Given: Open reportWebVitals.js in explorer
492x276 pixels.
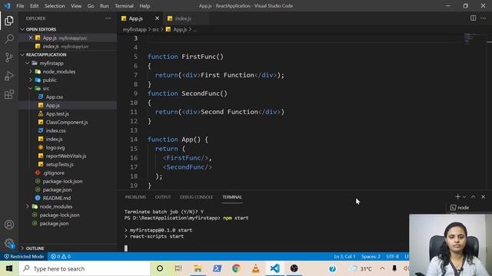Looking at the screenshot, I should click(66, 156).
